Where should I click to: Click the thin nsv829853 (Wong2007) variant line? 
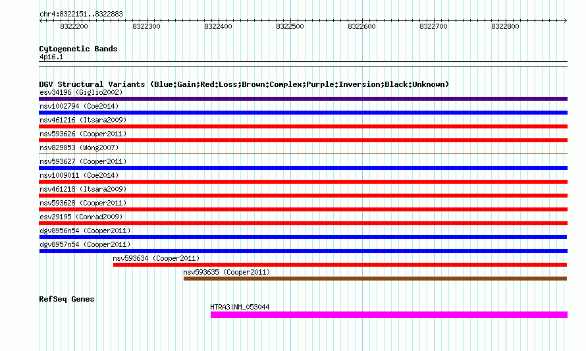[x=303, y=153]
